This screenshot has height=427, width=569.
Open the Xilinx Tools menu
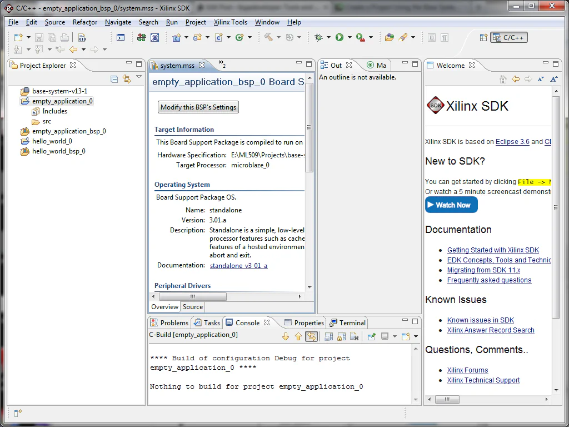tap(230, 22)
